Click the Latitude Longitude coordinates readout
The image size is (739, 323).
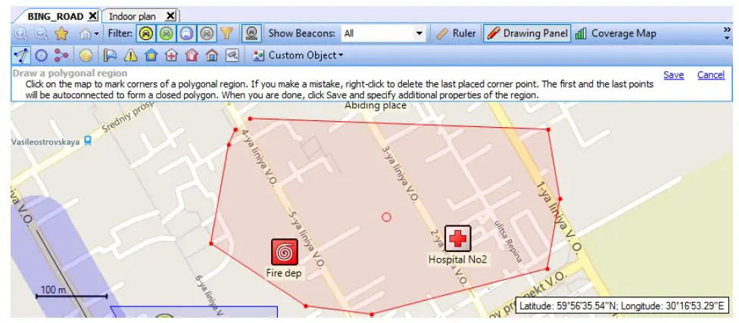(622, 306)
